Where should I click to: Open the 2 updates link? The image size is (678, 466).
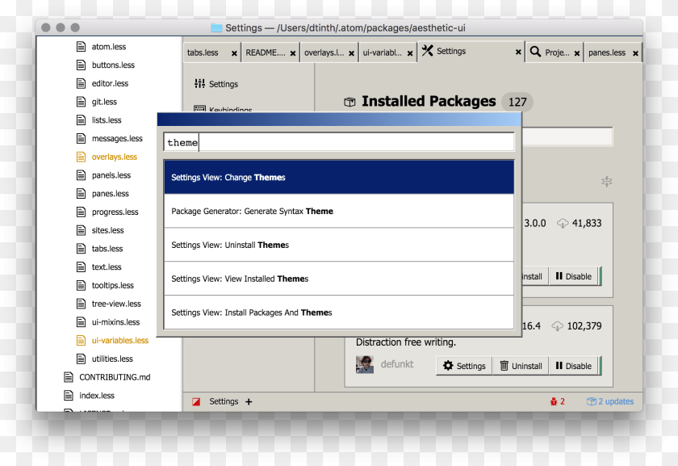(610, 401)
